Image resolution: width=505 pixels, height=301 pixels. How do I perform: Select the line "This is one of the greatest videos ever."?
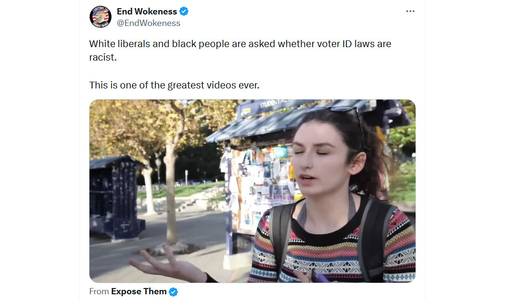(174, 85)
